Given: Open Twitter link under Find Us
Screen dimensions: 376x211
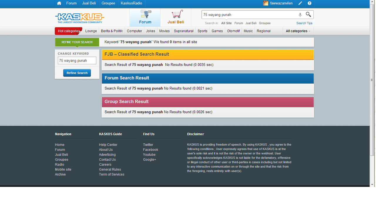Looking at the screenshot, I should (x=148, y=145).
